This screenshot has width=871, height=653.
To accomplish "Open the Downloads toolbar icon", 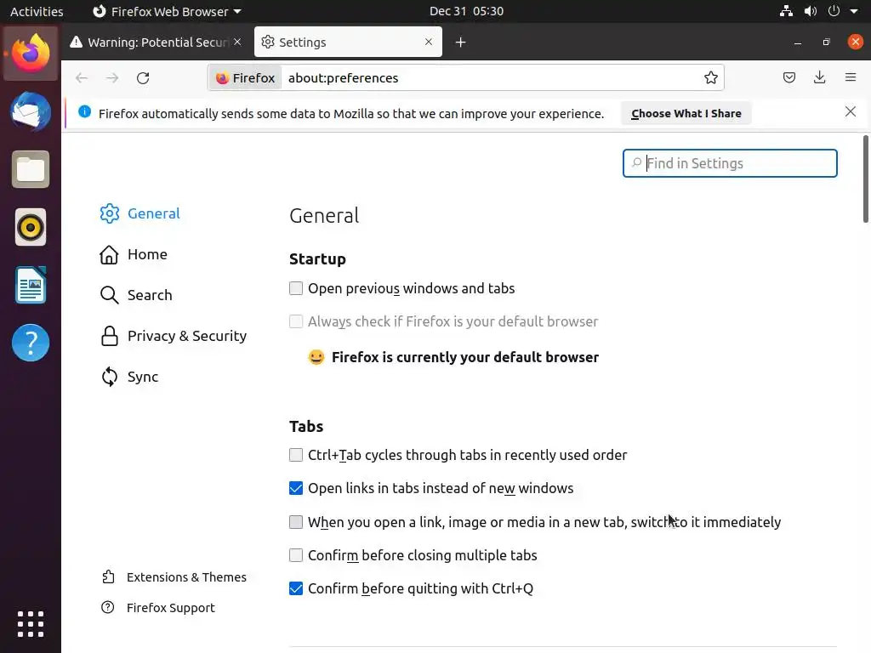I will click(819, 78).
